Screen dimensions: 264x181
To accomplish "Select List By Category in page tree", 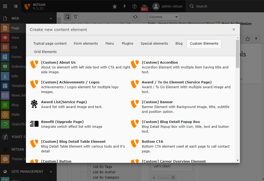I will click(106, 178).
